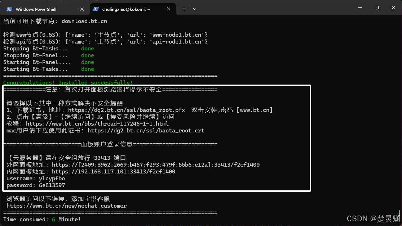Viewport: 402px width, 226px height.
Task: Click the PowerShell icon on kokomi tab
Action: click(x=96, y=9)
